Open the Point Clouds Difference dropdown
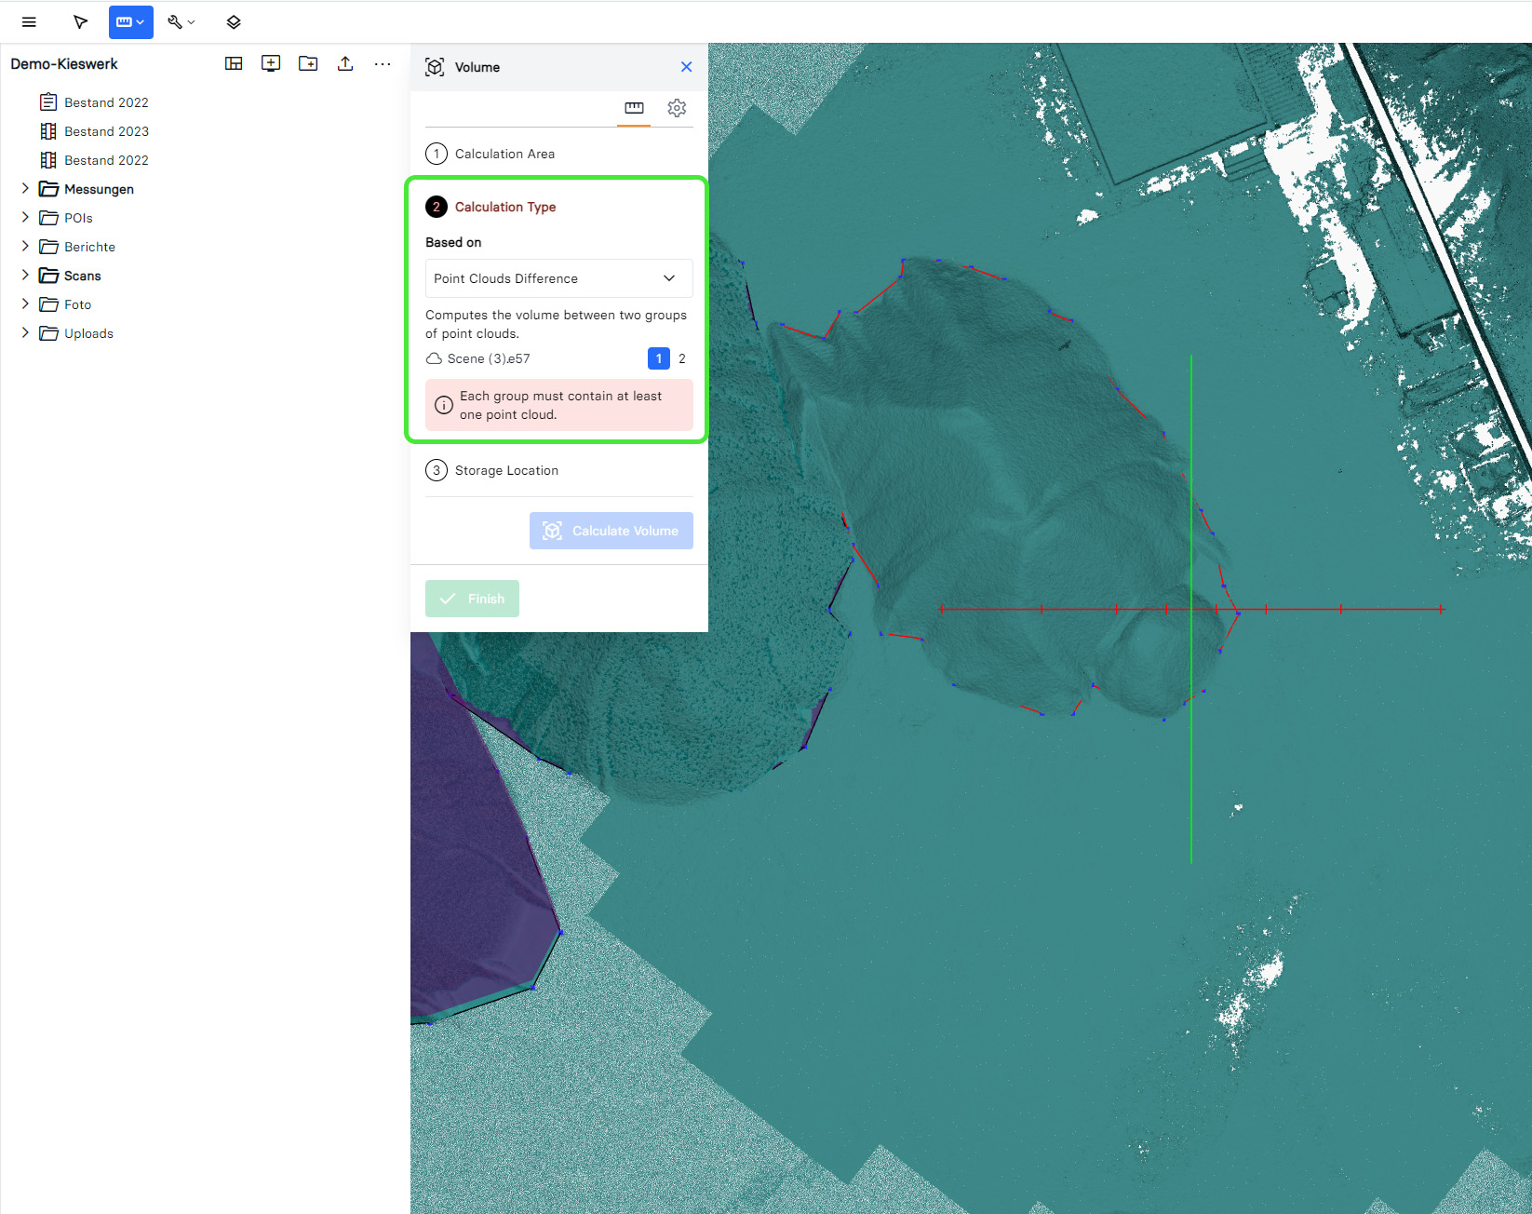1532x1214 pixels. point(558,278)
